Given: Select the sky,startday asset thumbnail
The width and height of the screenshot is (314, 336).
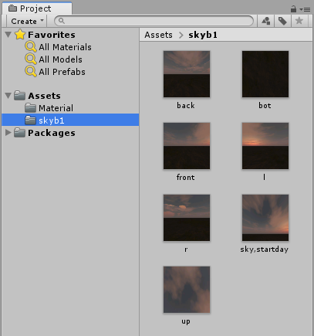Looking at the screenshot, I should coord(265,218).
